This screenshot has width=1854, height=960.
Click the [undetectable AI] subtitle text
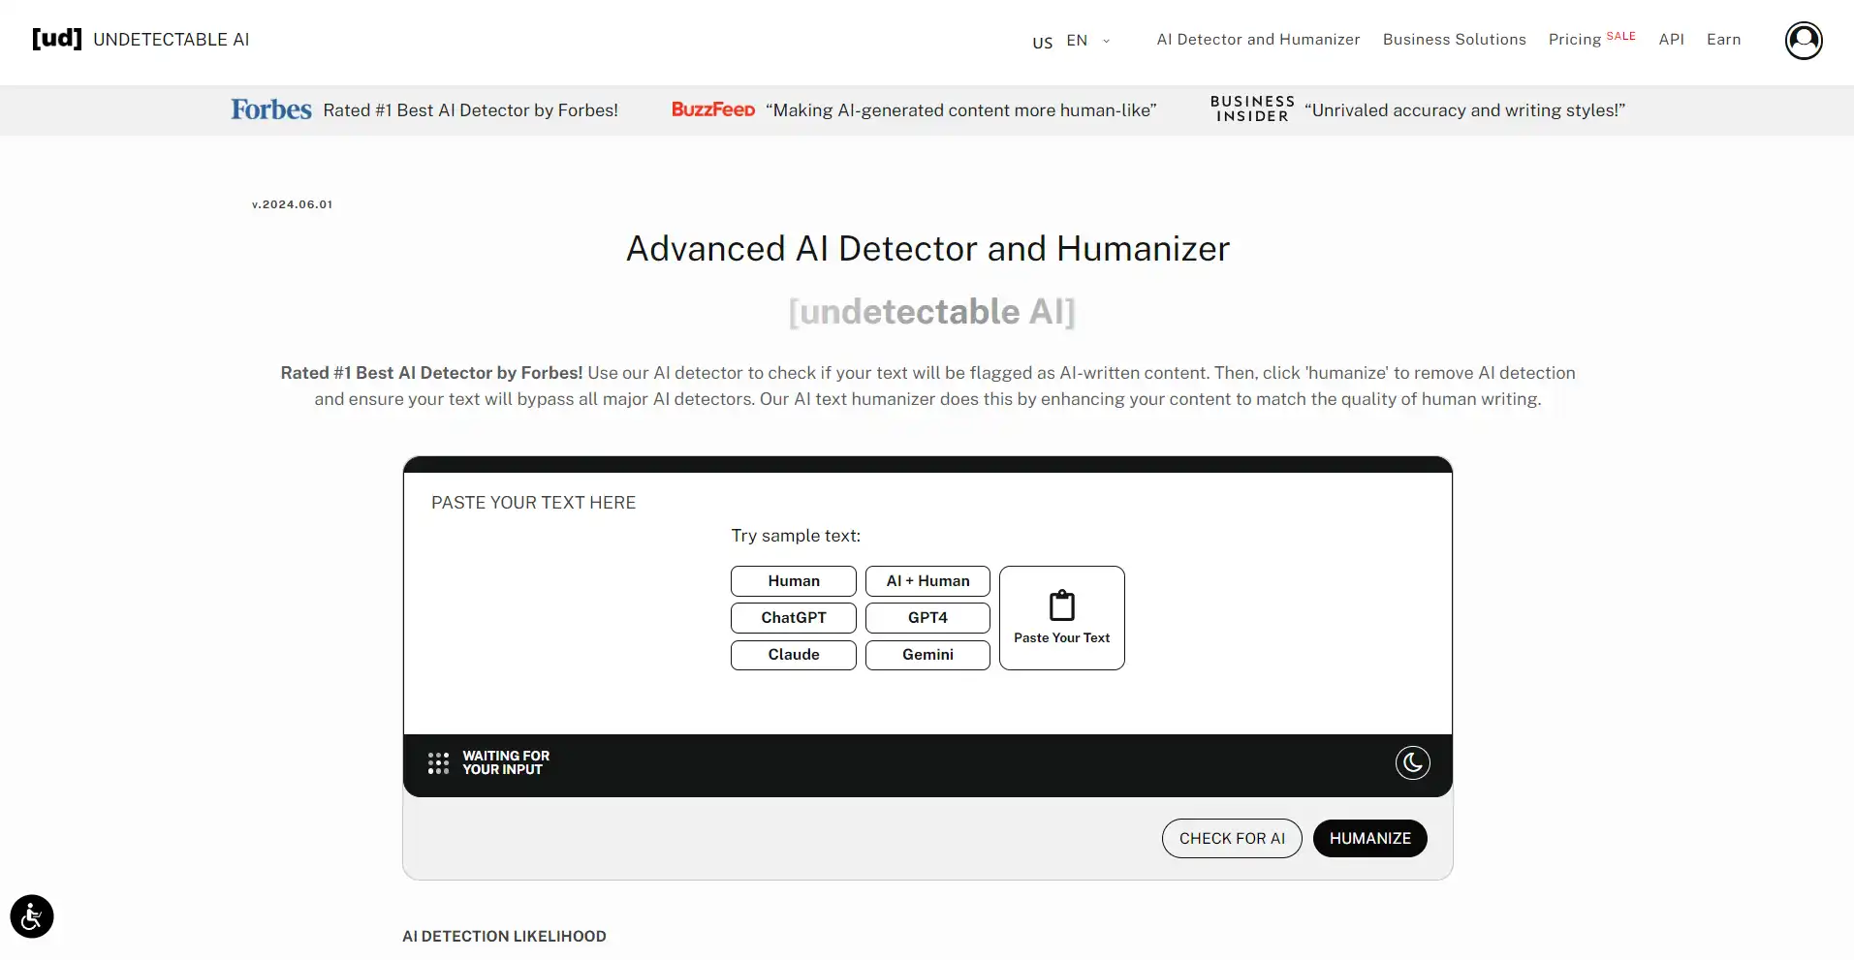pos(931,312)
